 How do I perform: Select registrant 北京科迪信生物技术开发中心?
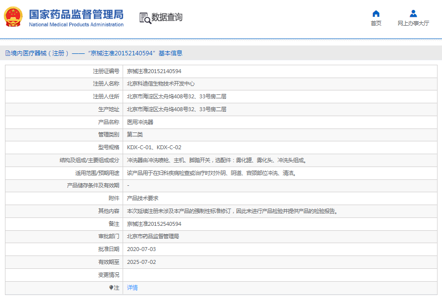coord(161,84)
